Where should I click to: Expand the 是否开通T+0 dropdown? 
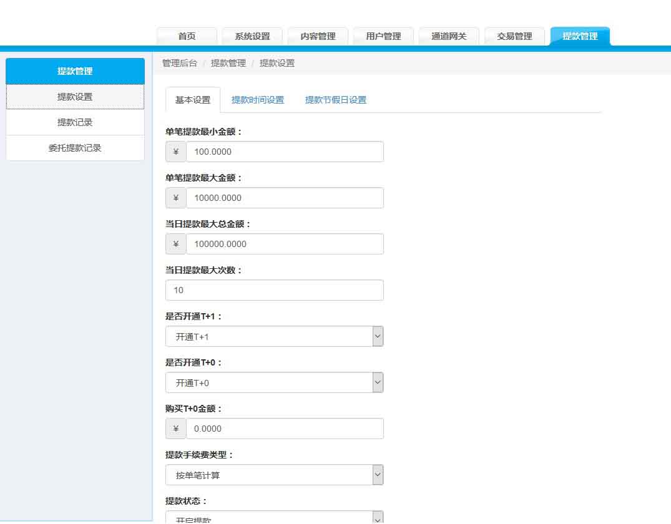click(x=274, y=382)
